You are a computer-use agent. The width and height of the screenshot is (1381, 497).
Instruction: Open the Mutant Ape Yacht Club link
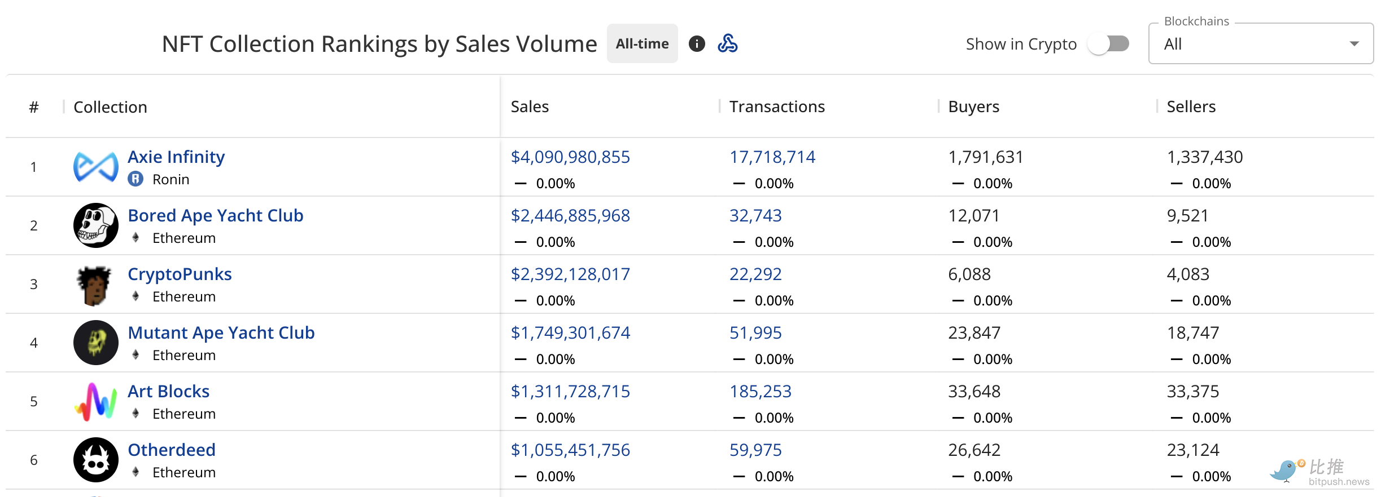[221, 332]
